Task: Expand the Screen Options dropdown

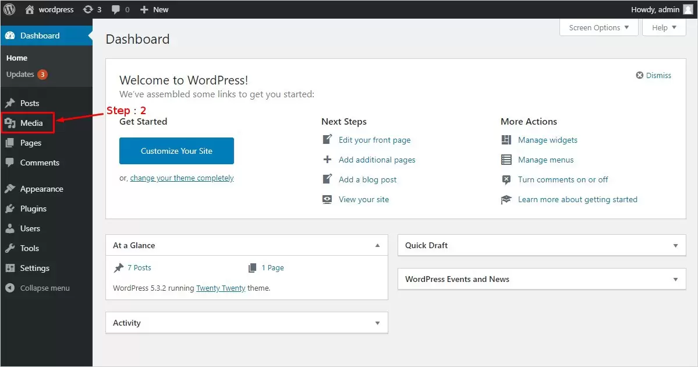Action: click(598, 27)
